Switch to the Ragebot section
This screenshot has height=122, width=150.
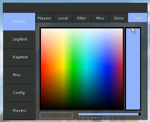tap(19, 57)
